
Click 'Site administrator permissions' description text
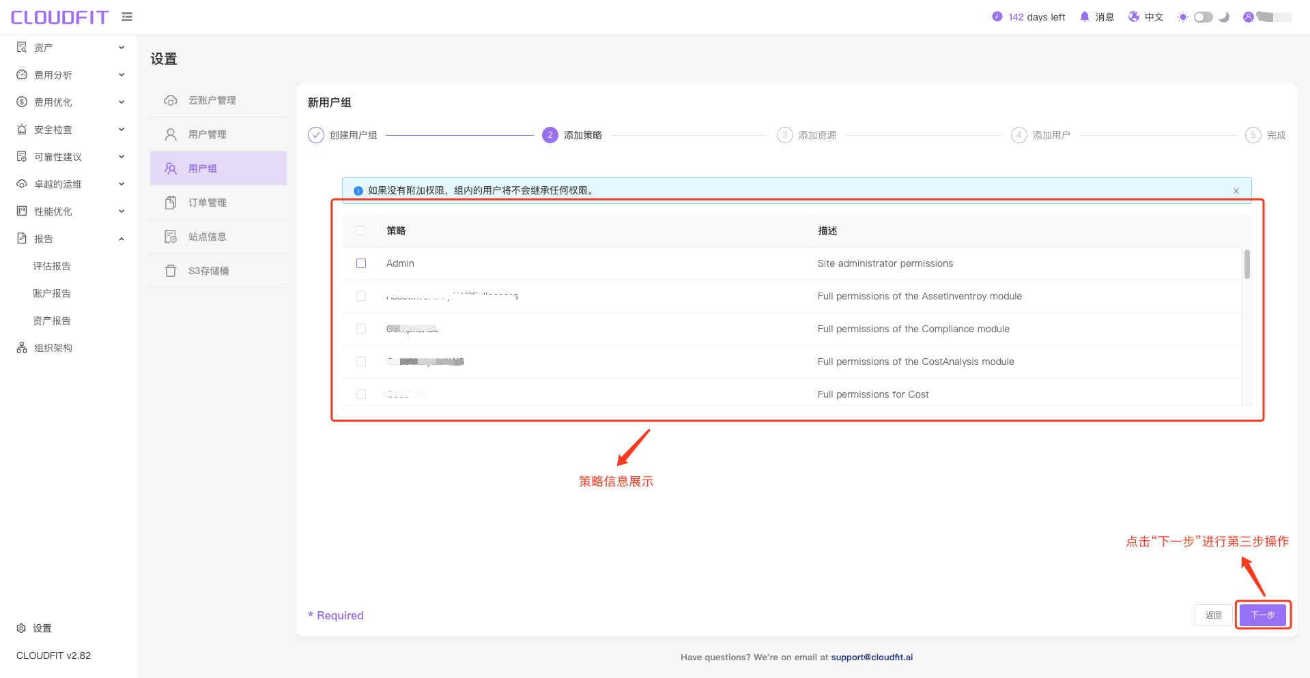click(x=885, y=263)
